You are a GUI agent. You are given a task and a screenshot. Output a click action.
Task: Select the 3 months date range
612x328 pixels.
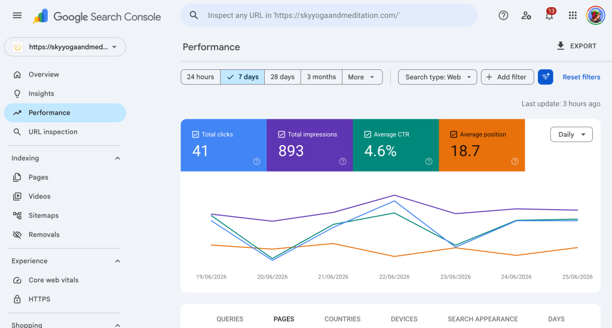click(x=321, y=77)
